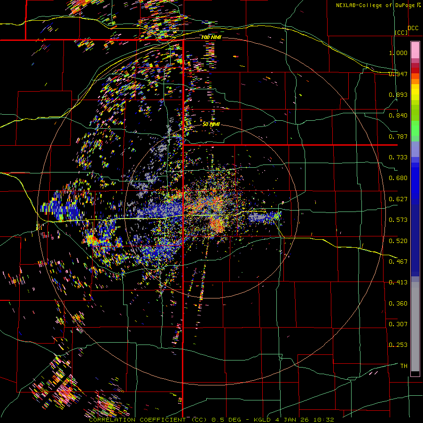The width and height of the screenshot is (423, 423).
Task: Click the TH threshold label
Action: pyautogui.click(x=404, y=366)
